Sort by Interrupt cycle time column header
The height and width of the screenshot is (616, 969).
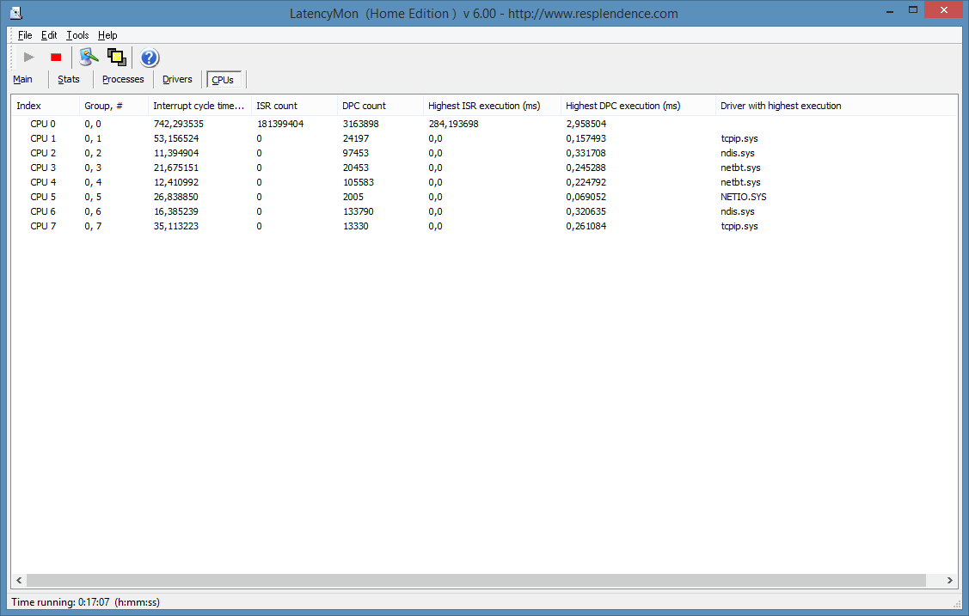(x=199, y=106)
